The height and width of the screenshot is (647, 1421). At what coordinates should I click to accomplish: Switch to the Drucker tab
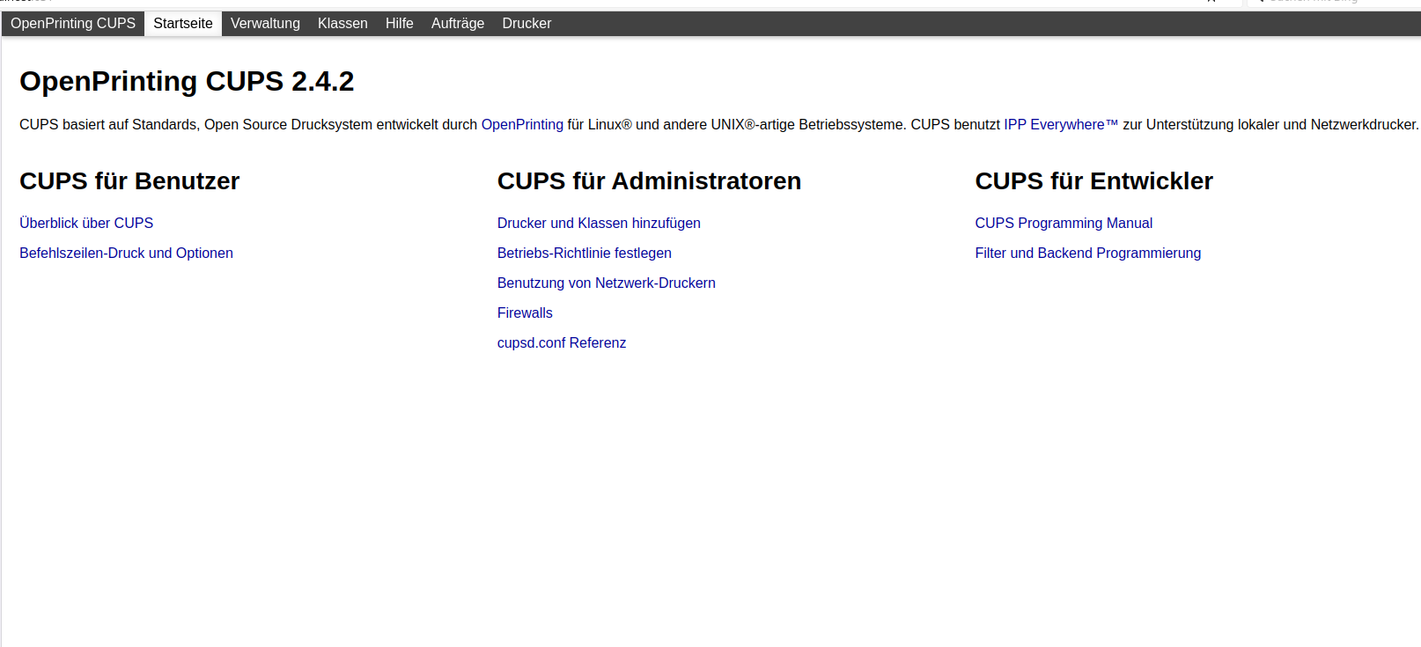coord(526,24)
